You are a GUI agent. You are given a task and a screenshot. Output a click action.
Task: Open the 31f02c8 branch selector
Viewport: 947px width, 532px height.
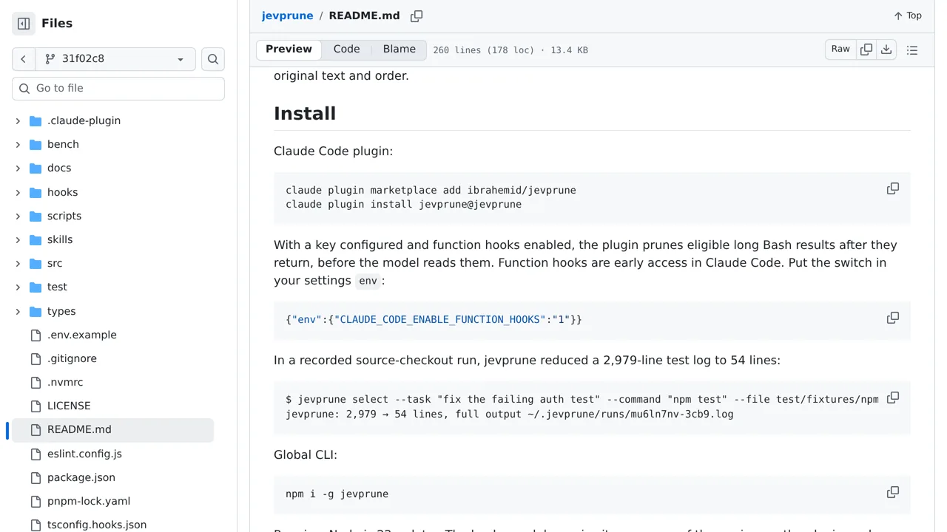point(115,59)
